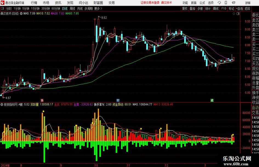The image size is (259, 167).
Task: Click the month 10 marker on time axis
Action: [x=96, y=165]
